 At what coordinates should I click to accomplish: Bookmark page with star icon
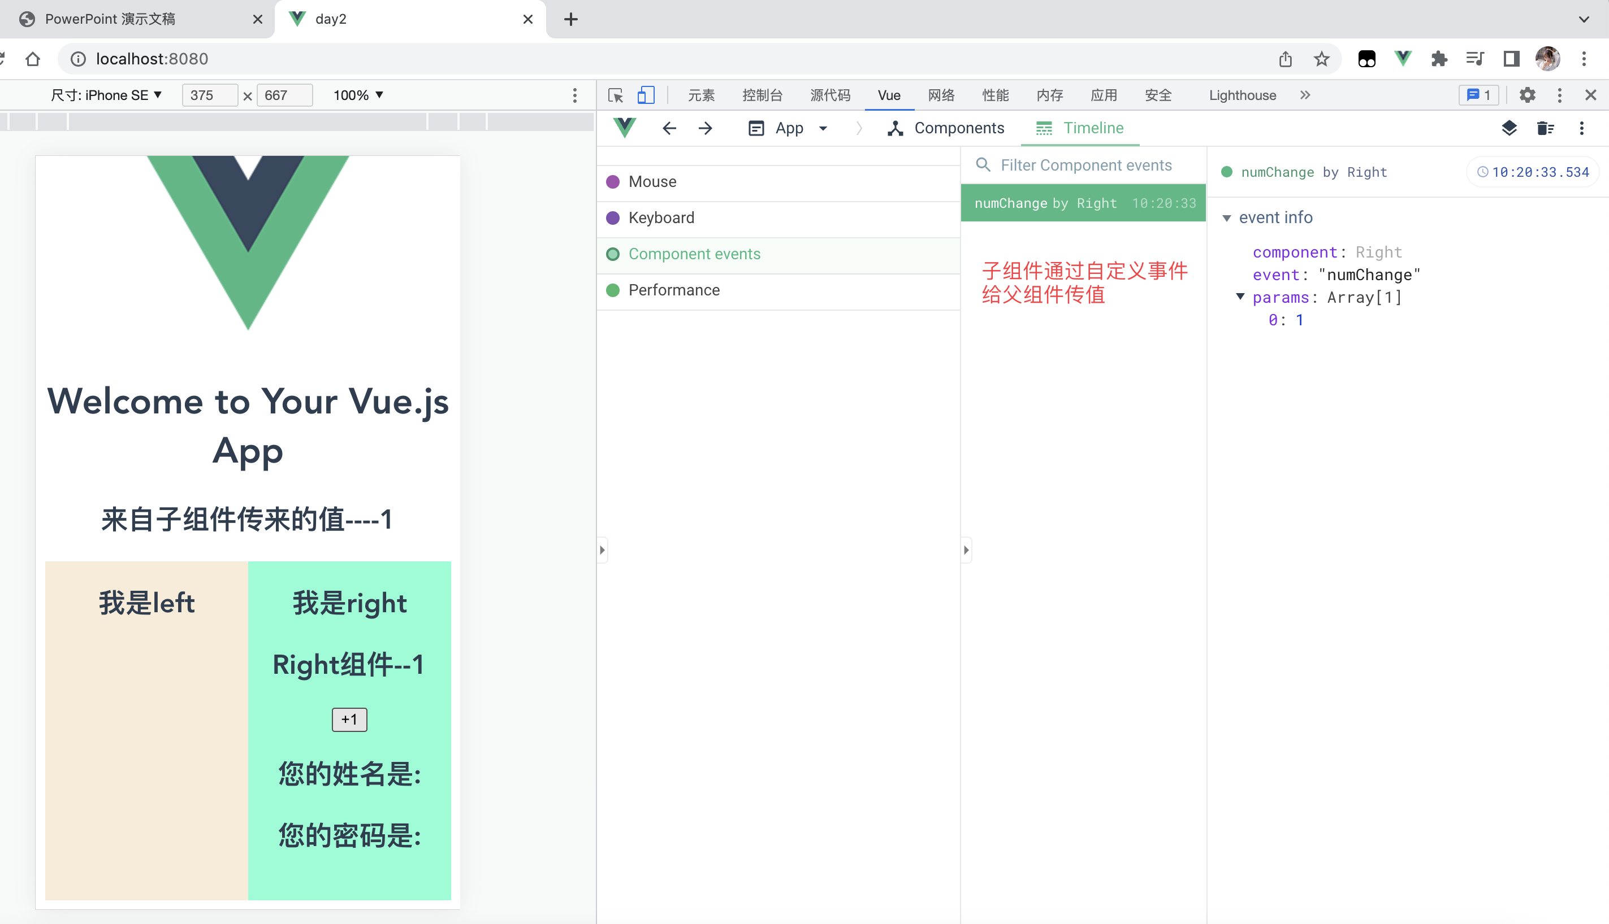[x=1321, y=59]
